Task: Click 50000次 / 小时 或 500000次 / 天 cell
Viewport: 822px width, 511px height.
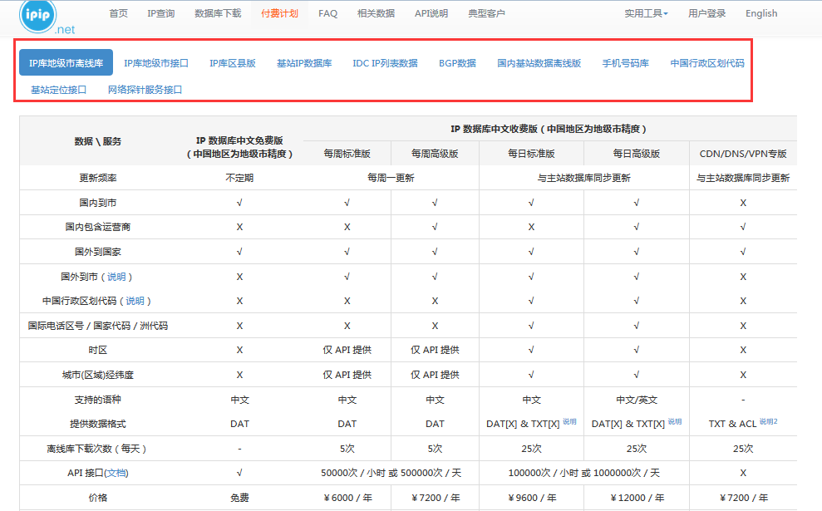Action: click(x=391, y=473)
